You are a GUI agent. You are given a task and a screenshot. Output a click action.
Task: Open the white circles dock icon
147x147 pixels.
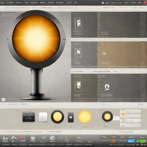(x=13, y=139)
